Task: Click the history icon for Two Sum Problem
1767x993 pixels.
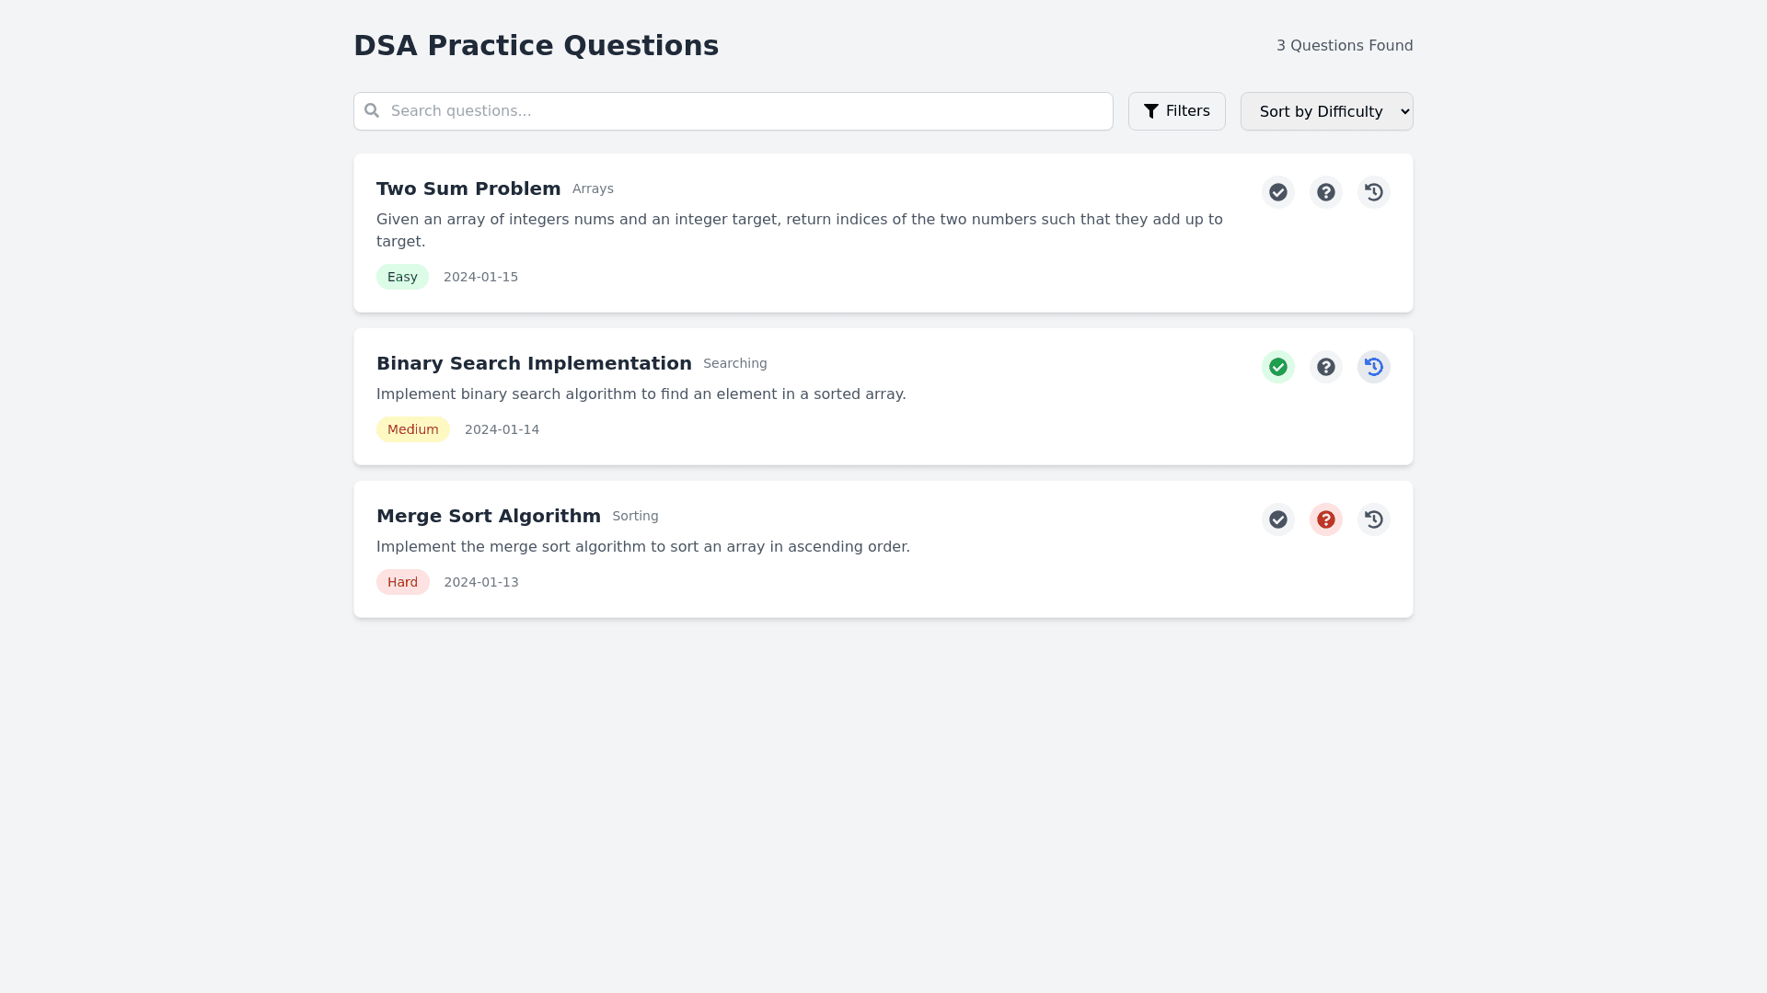Action: [x=1373, y=192]
